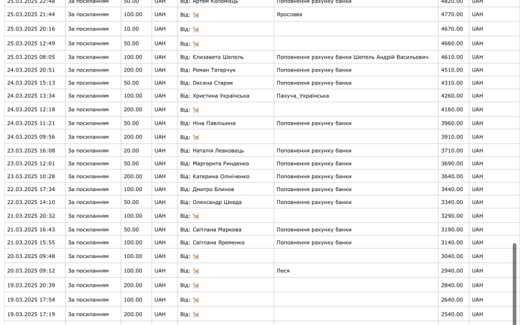520x325 pixels.
Task: Click comment 'Леся'
Action: pyautogui.click(x=283, y=271)
